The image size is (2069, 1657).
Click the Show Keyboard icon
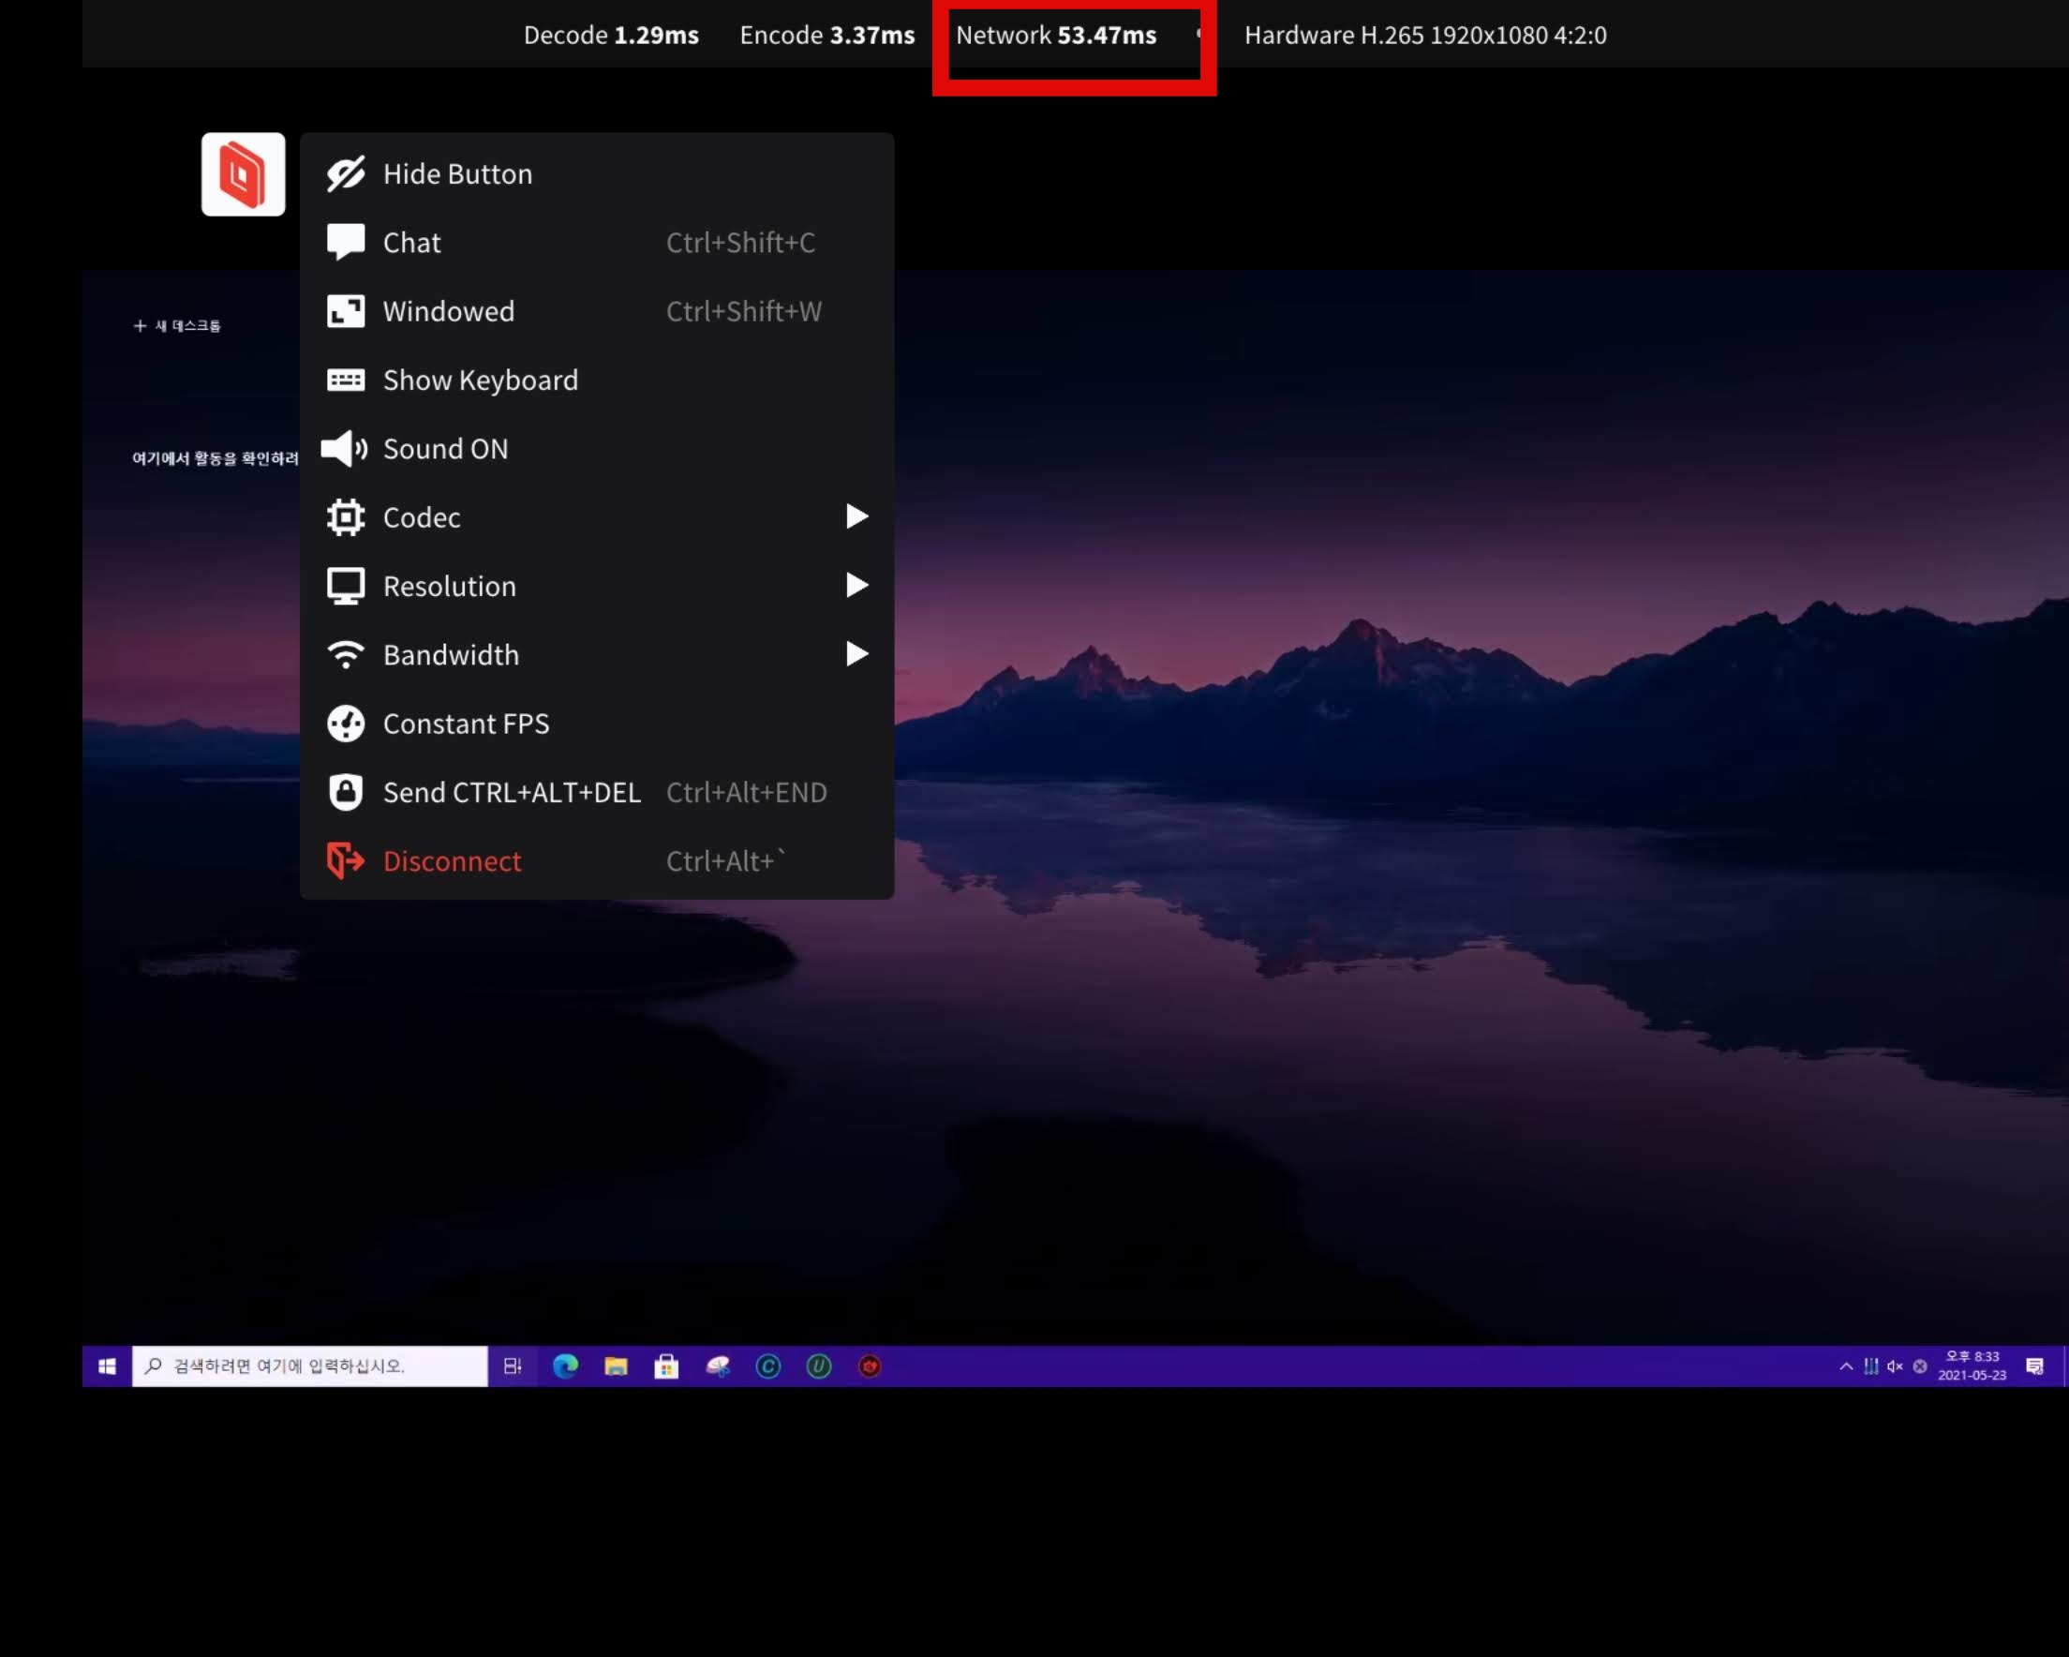point(346,381)
